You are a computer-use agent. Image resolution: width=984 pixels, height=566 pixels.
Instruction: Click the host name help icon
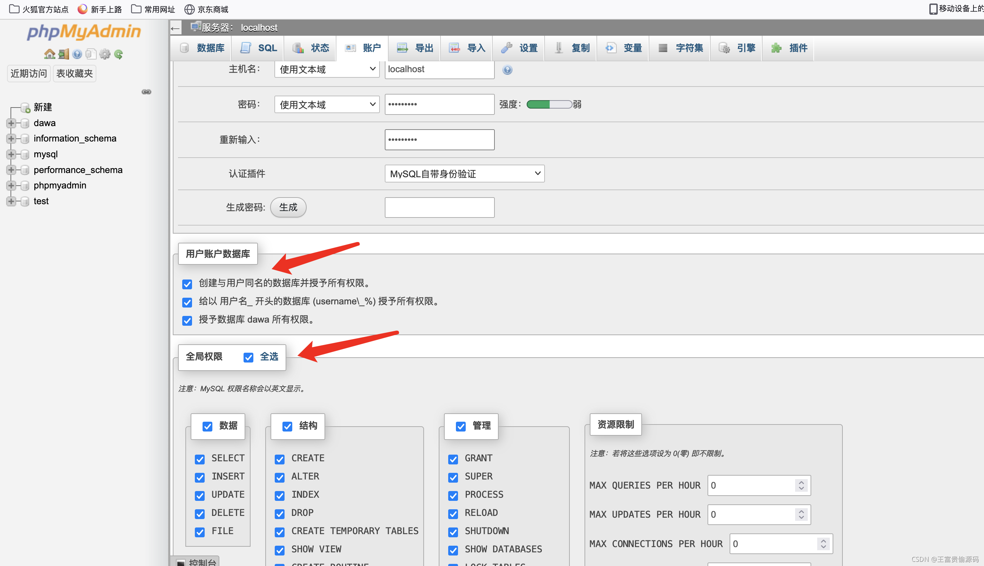[507, 70]
